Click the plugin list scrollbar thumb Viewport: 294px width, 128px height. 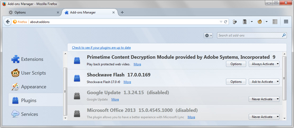click(284, 78)
